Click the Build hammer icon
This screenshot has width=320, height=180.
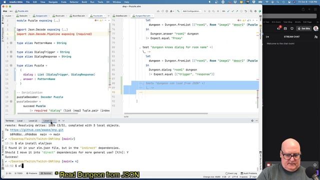click(x=178, y=11)
